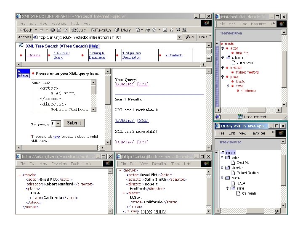
Task: Click state folder icon in Query XML tree
Action: (x=233, y=188)
